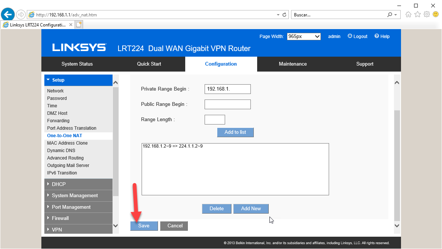Open the browser Home icon

[x=409, y=15]
